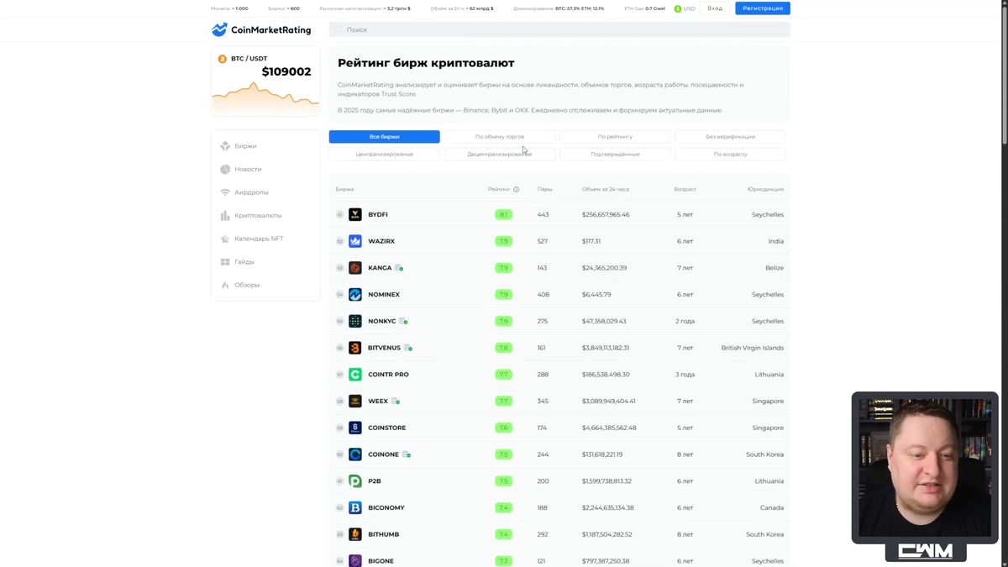The image size is (1008, 567).
Task: Click the webcam video overlay
Action: 925,468
